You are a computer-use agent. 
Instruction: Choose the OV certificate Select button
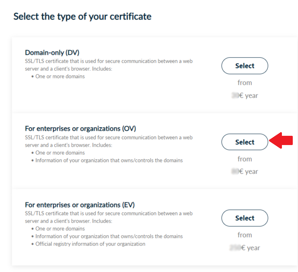point(245,142)
